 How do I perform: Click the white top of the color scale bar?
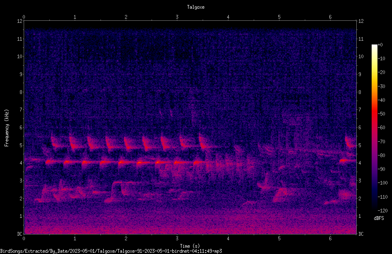pos(374,47)
